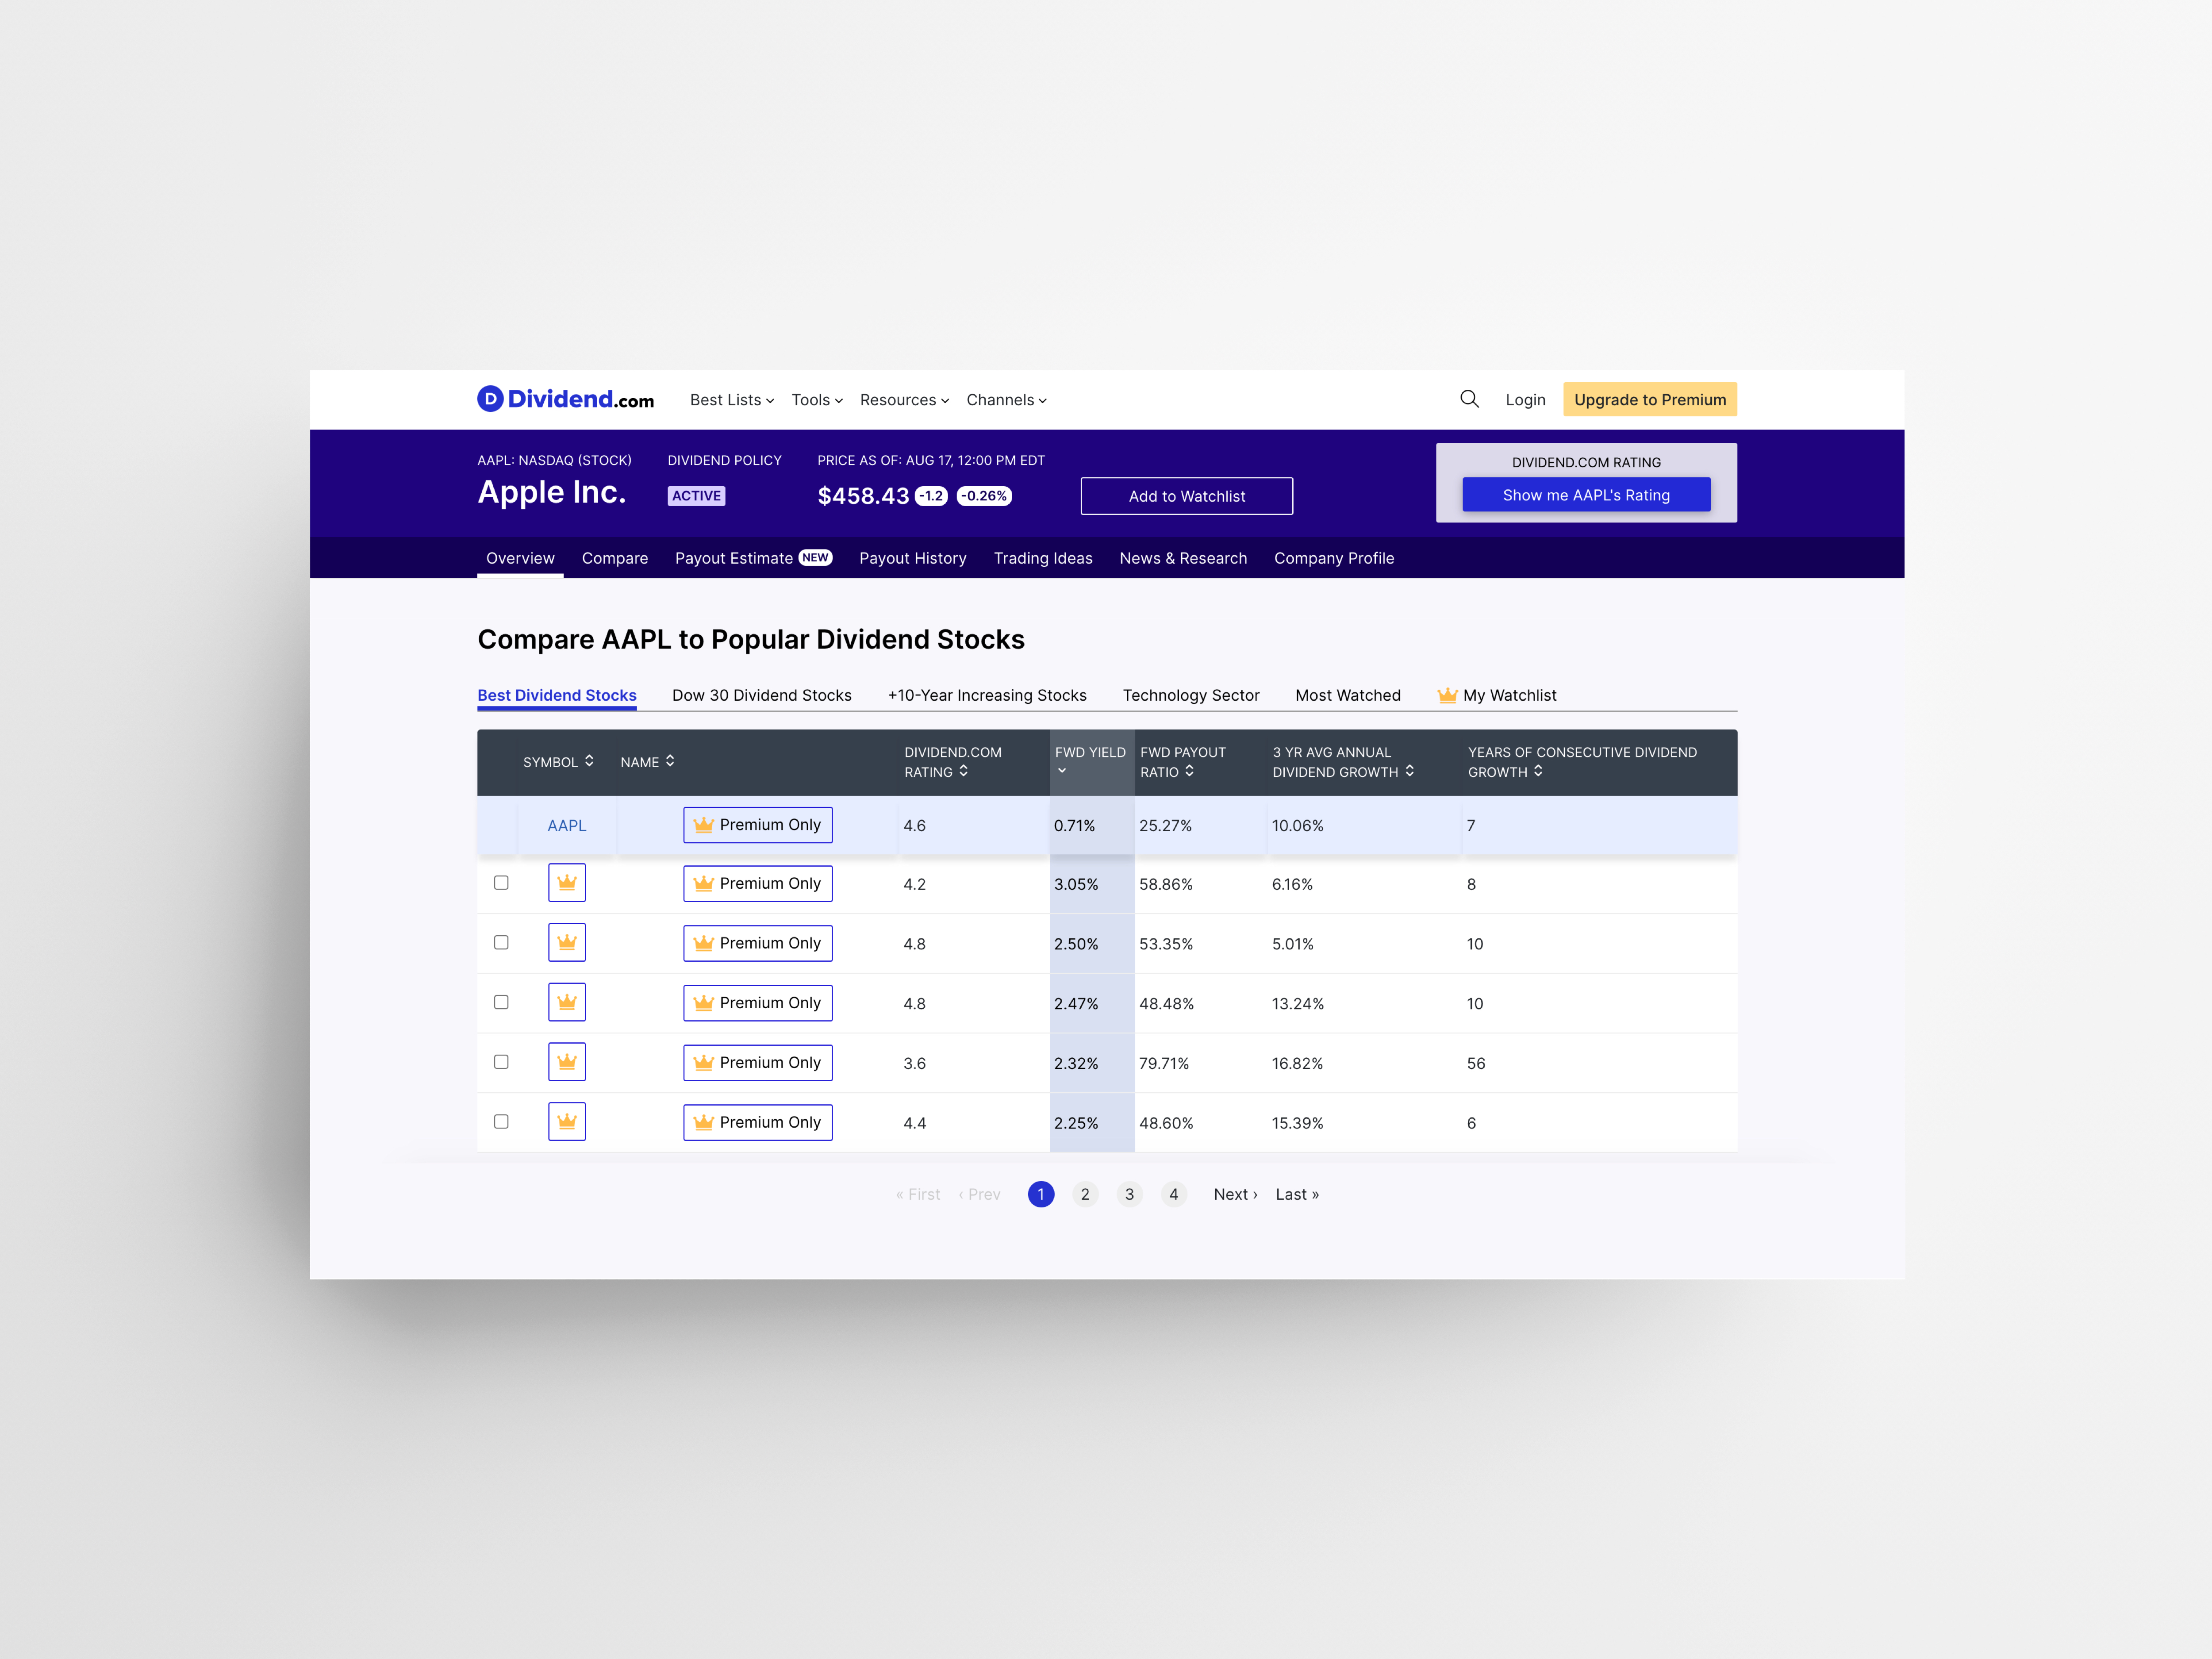Go to pagination page 2
Image resolution: width=2212 pixels, height=1659 pixels.
coord(1085,1194)
